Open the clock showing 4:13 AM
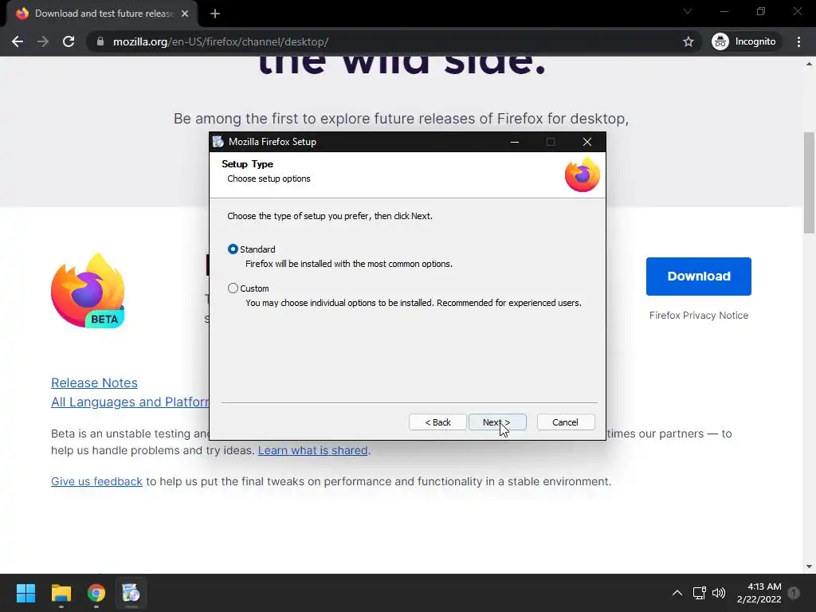 (x=759, y=593)
